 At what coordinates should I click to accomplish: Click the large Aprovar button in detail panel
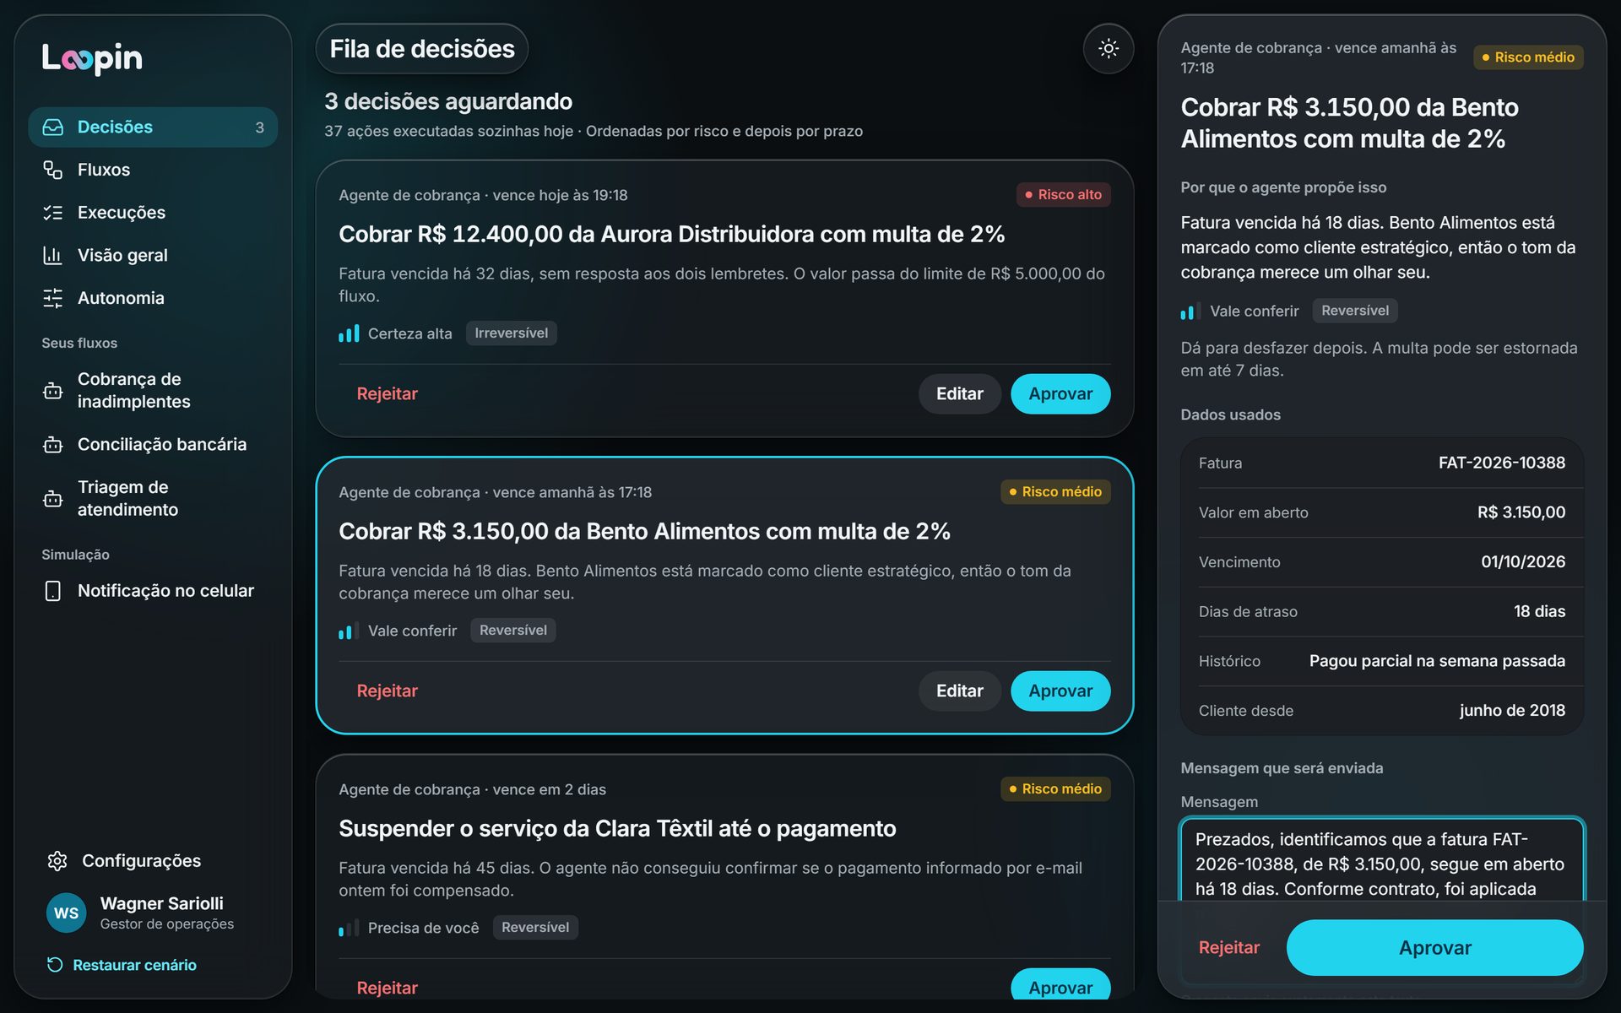[x=1434, y=948]
